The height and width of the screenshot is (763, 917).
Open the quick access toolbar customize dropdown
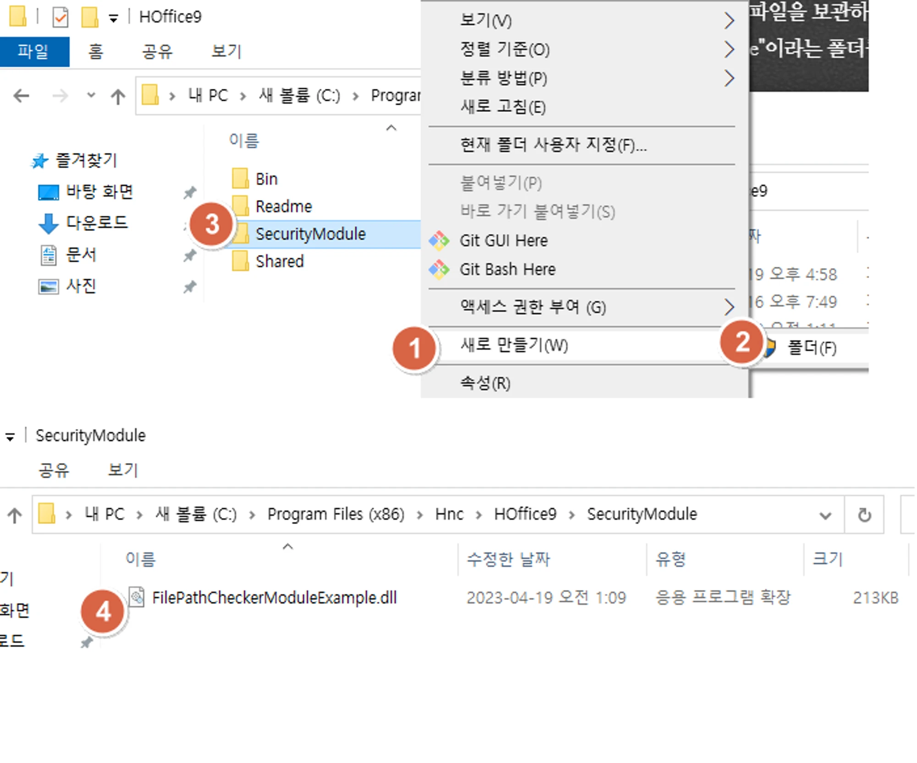[113, 18]
